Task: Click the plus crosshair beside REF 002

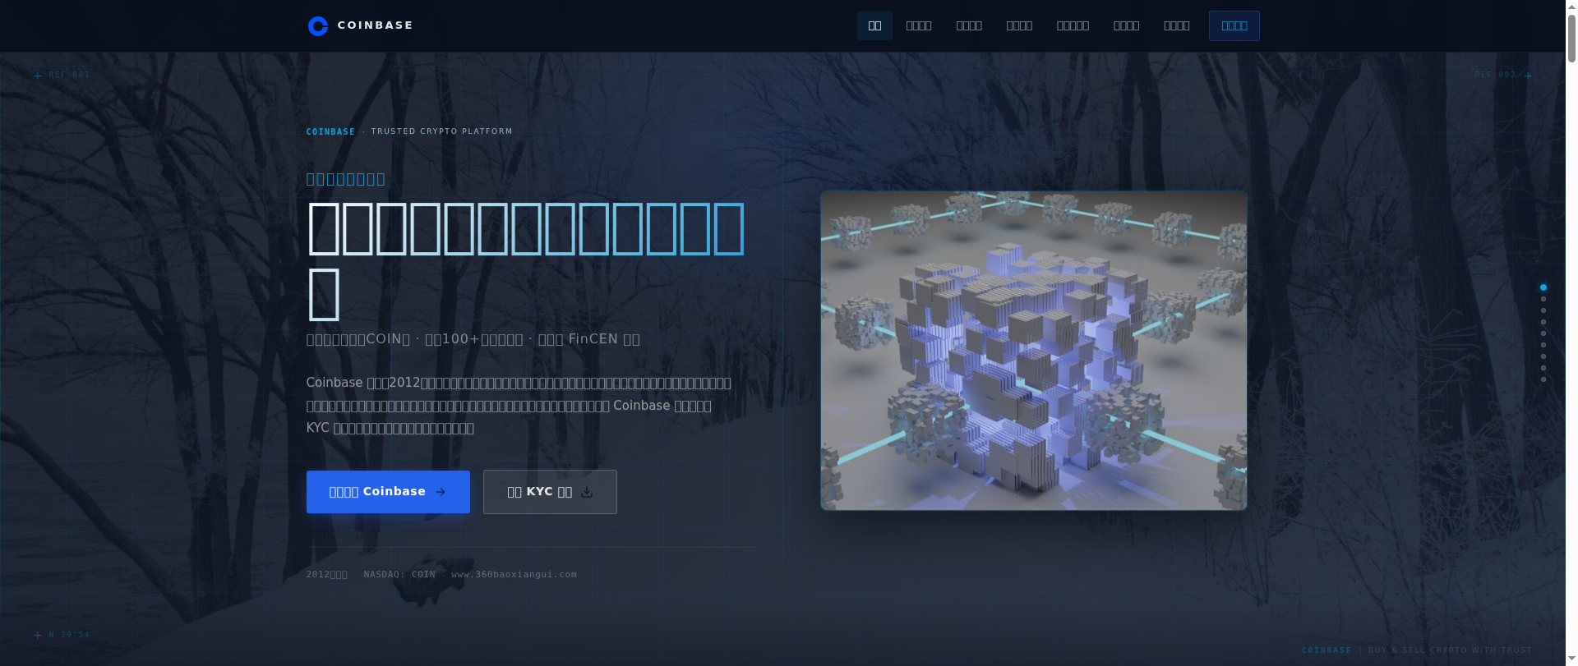Action: (x=1528, y=76)
